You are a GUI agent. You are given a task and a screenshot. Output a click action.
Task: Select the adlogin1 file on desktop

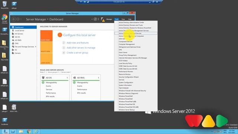[x=4, y=108]
